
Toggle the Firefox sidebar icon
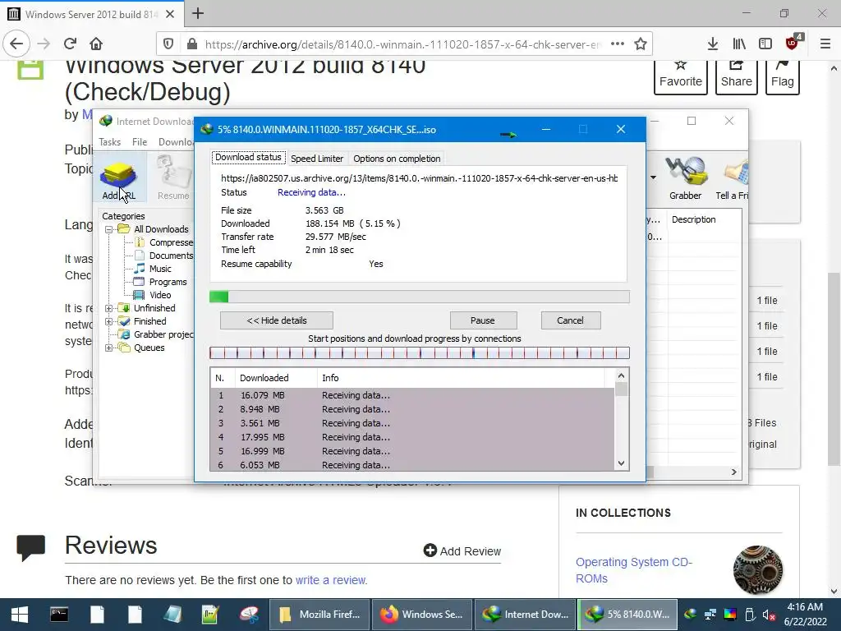tap(765, 44)
